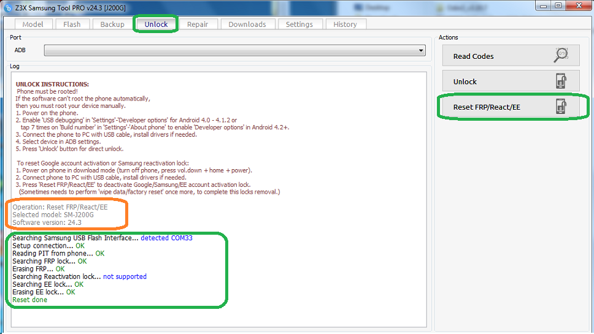Click the Log group label
Screen dimensions: 594x334
[x=14, y=66]
